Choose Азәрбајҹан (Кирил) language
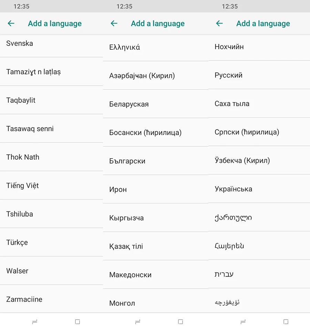The width and height of the screenshot is (310, 331). (156, 76)
